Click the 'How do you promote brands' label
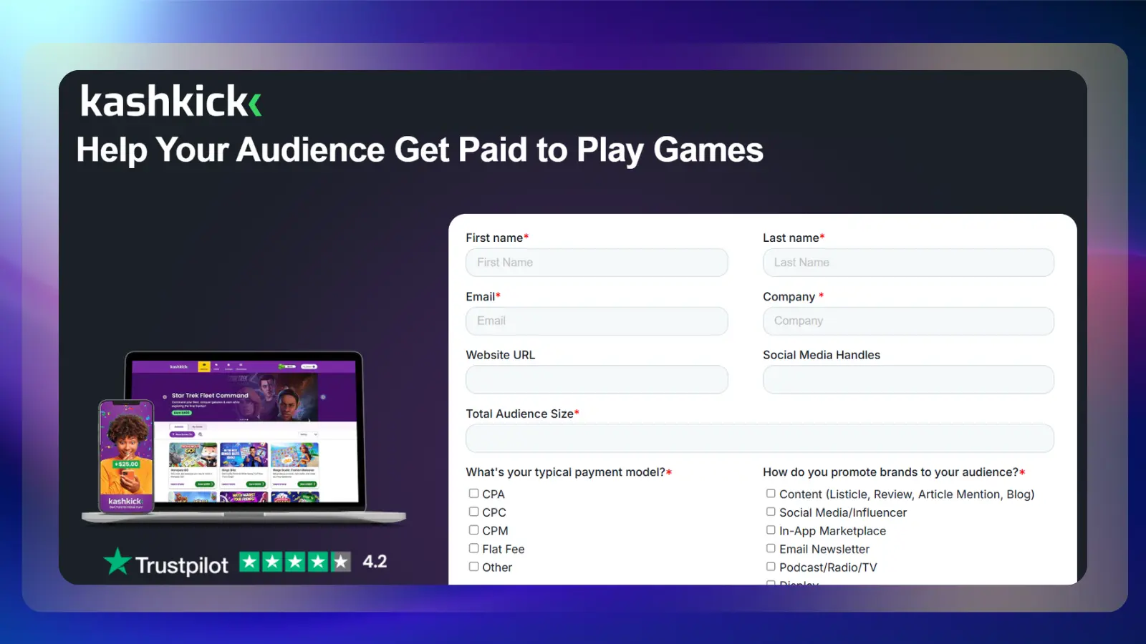Screen dimensions: 1146x644 point(894,472)
